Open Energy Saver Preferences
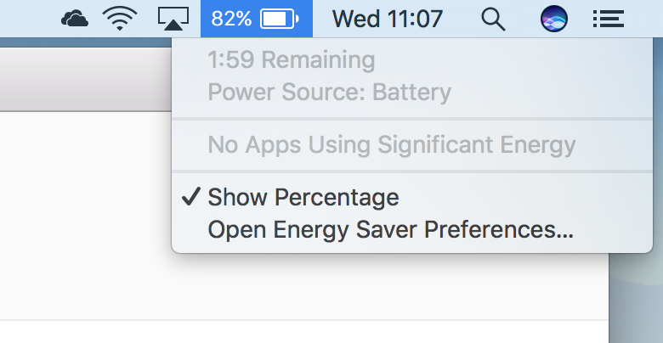 click(x=390, y=229)
